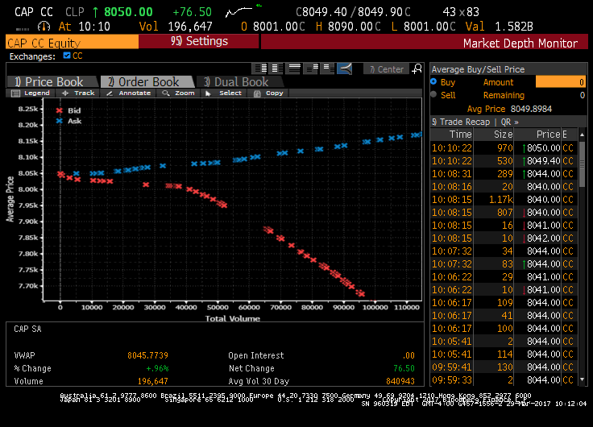Click the 43 x 83 quote size
This screenshot has width=593, height=427.
pos(461,12)
